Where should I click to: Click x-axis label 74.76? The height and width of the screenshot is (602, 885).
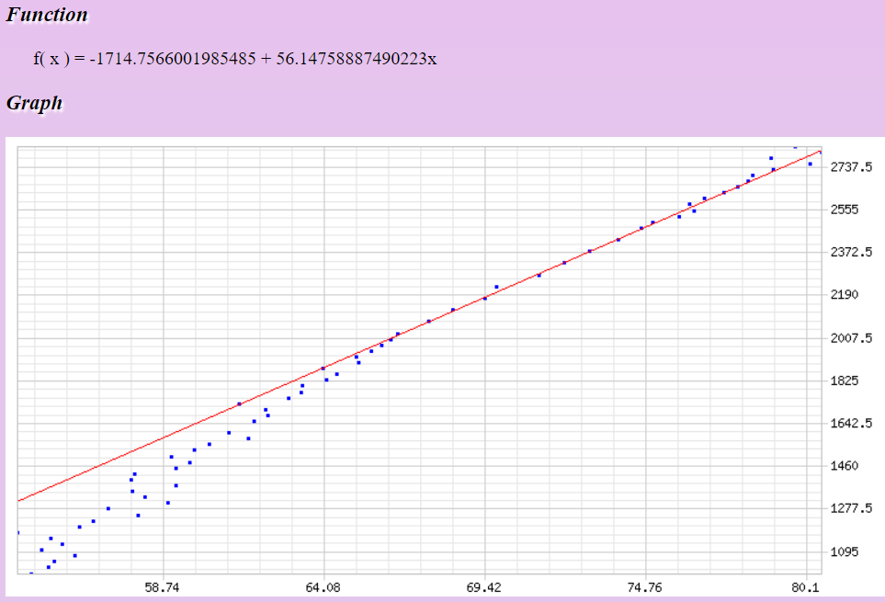645,585
